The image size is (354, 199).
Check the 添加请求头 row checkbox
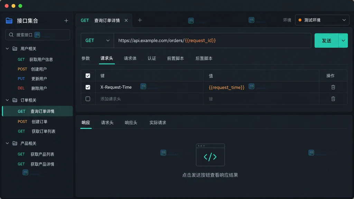coord(88,98)
